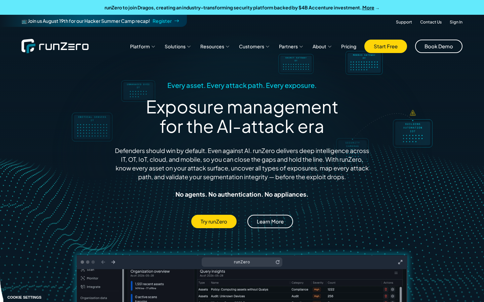Expand the Customers menu chevron
Screen dimensions: 484x302
click(x=268, y=47)
